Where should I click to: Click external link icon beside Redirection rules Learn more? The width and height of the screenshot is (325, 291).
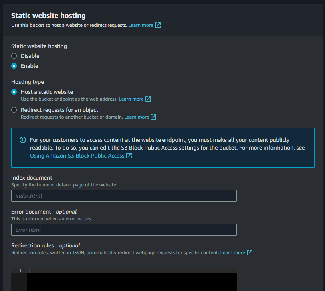tap(250, 253)
